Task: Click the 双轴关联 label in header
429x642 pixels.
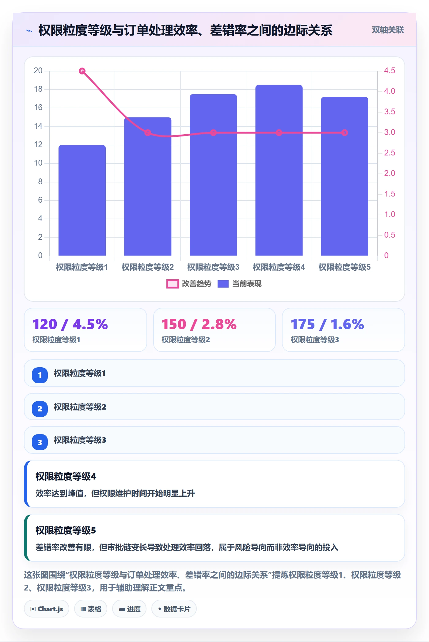Action: (x=388, y=30)
